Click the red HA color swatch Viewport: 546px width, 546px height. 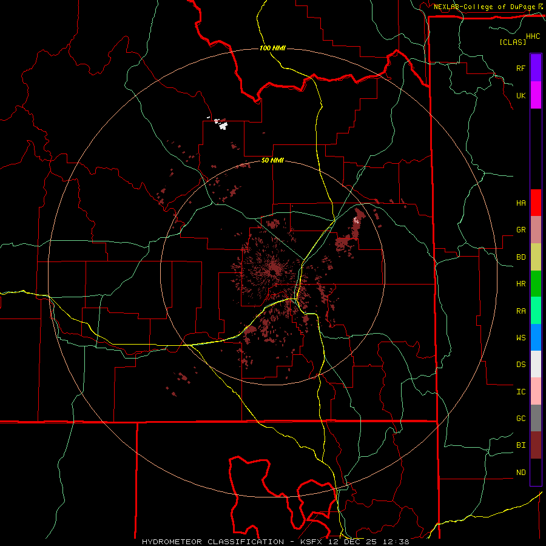536,203
